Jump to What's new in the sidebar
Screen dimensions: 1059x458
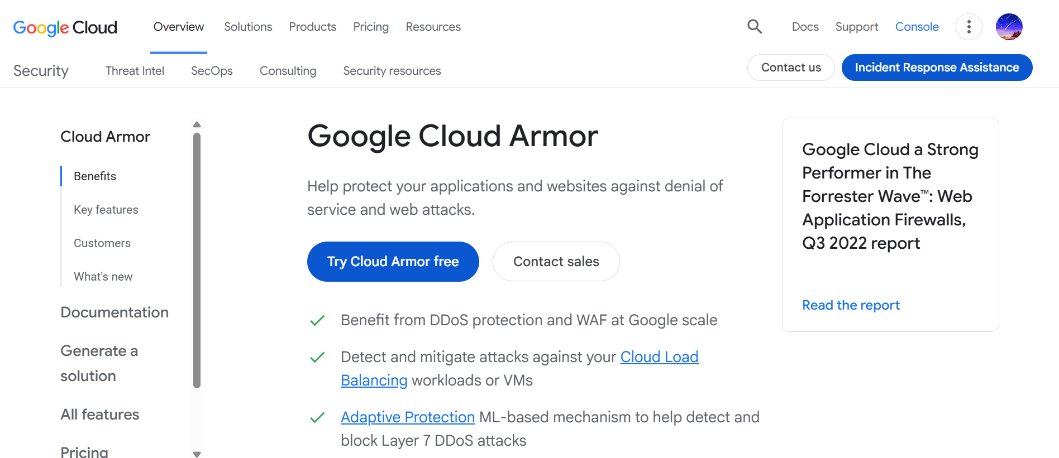click(103, 277)
